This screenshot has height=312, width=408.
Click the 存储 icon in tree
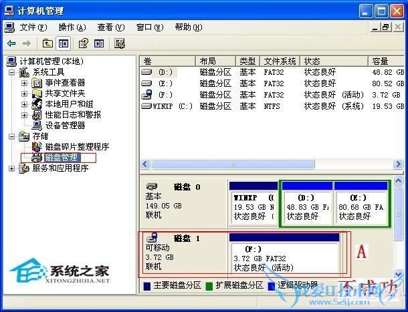[24, 136]
